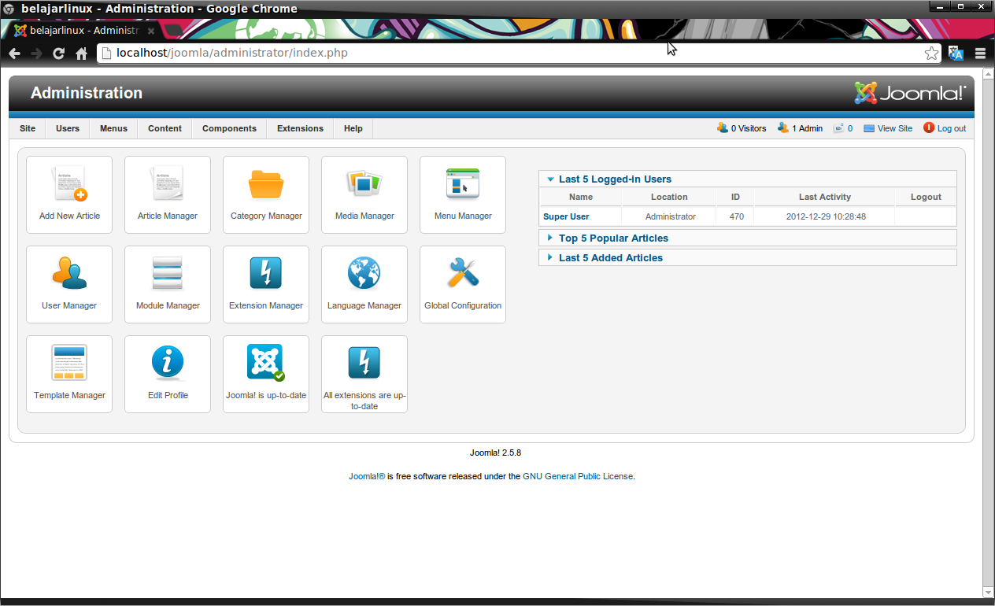Click the Joomla! is up-to-date icon
Screen dimensions: 995x606
point(266,374)
